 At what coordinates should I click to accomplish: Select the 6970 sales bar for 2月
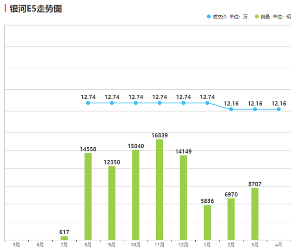[x=231, y=219]
